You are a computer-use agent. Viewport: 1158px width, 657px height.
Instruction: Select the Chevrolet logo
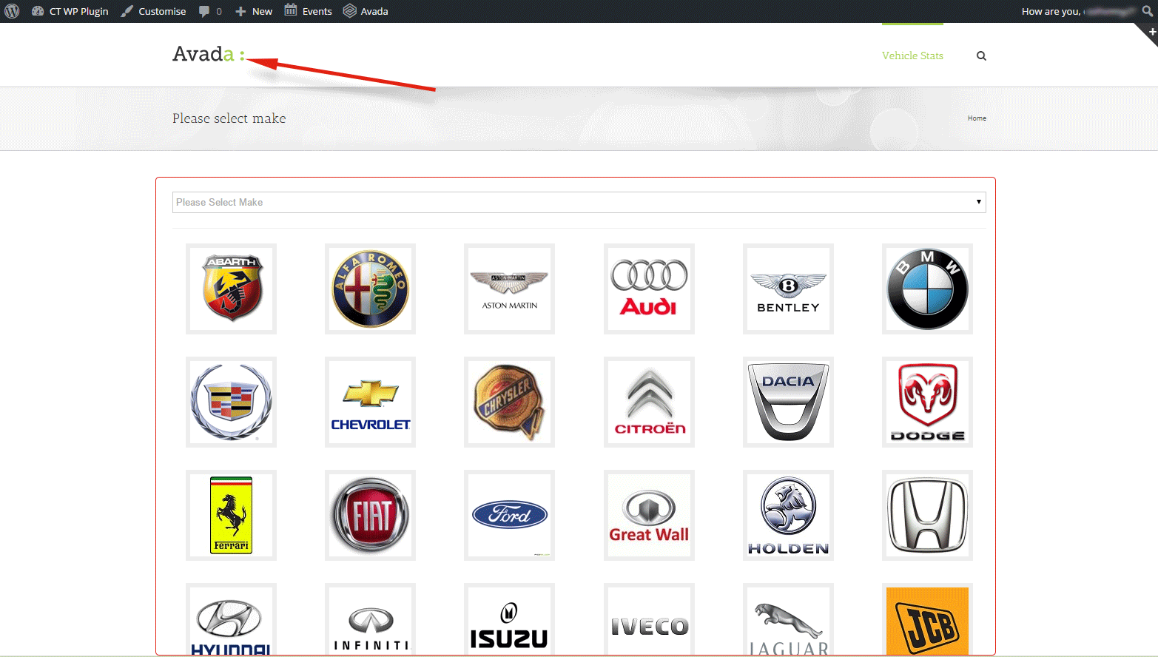pyautogui.click(x=370, y=402)
